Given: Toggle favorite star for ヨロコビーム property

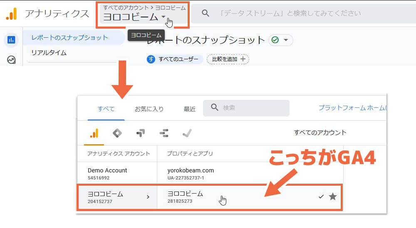Looking at the screenshot, I should pyautogui.click(x=333, y=196).
